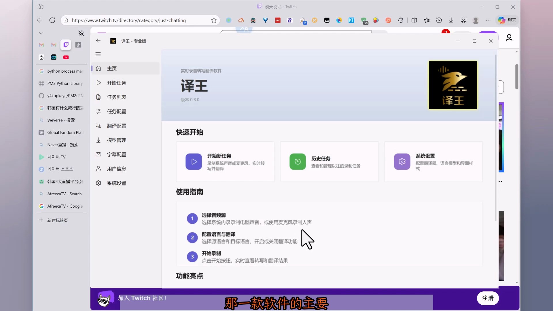Open 模型管理 in the sidebar
The width and height of the screenshot is (553, 311).
(116, 140)
